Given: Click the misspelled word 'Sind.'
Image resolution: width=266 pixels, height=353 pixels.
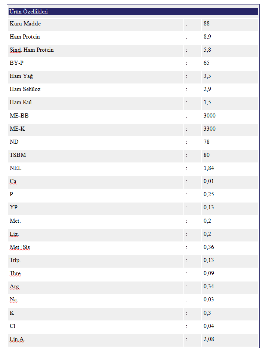Looking at the screenshot, I should (x=16, y=50).
